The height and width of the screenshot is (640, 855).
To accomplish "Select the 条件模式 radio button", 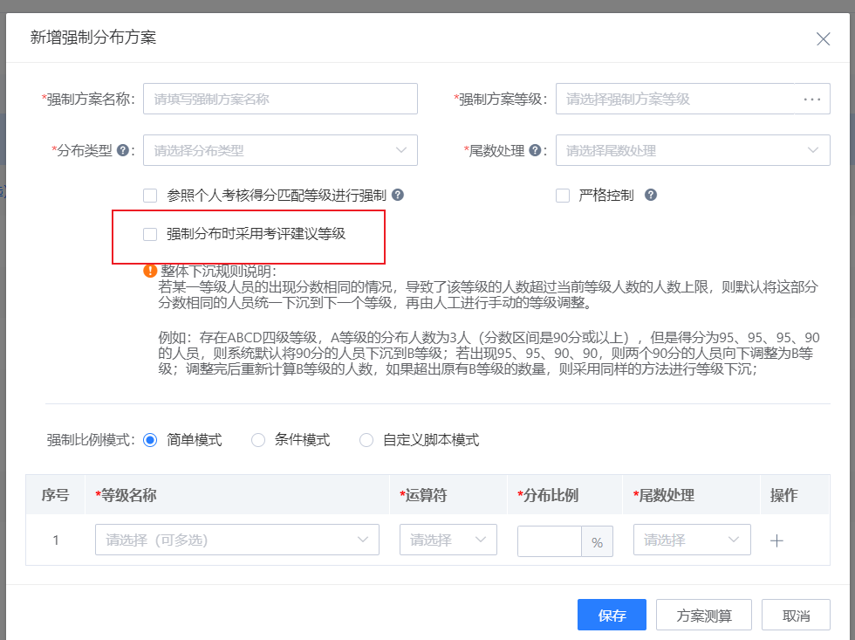I will (258, 440).
